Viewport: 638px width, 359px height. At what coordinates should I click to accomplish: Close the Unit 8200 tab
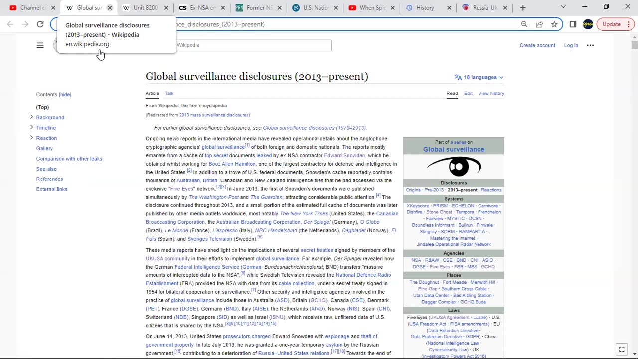(x=166, y=8)
